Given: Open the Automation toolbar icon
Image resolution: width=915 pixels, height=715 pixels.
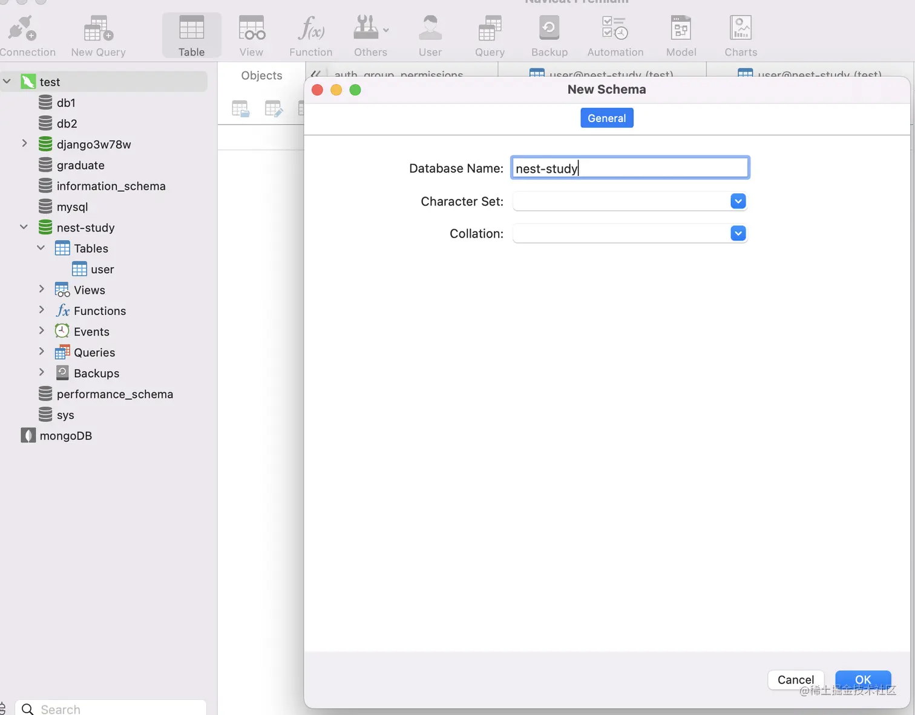Looking at the screenshot, I should (x=615, y=36).
